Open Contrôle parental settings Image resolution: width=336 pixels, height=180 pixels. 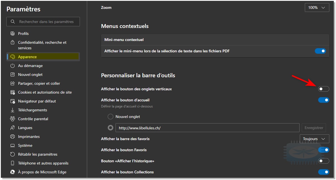click(43, 119)
